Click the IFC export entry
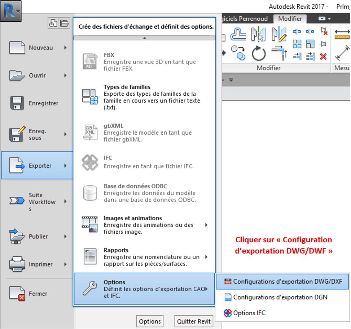This screenshot has height=329, width=351. (x=145, y=162)
